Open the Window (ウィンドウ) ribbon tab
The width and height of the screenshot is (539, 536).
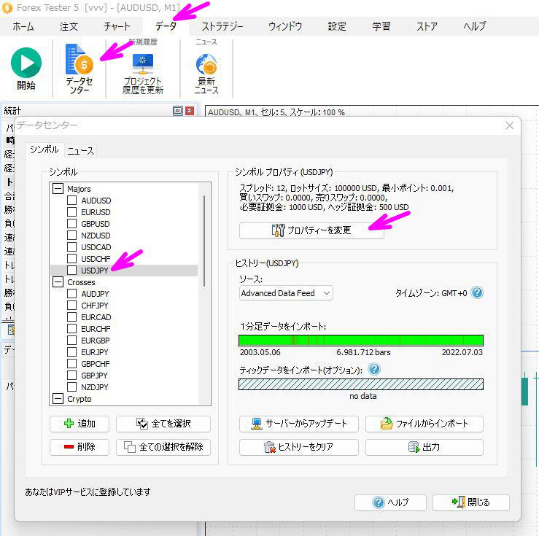285,26
